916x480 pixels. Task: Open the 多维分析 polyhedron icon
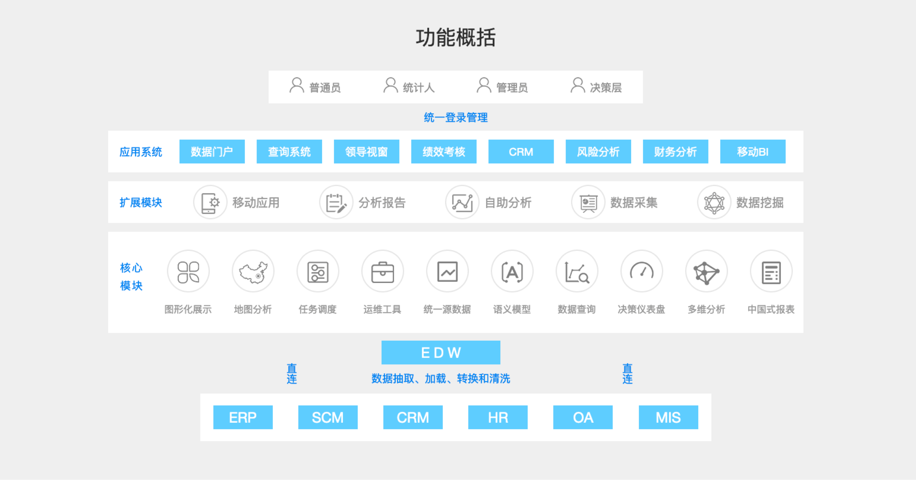click(x=706, y=272)
